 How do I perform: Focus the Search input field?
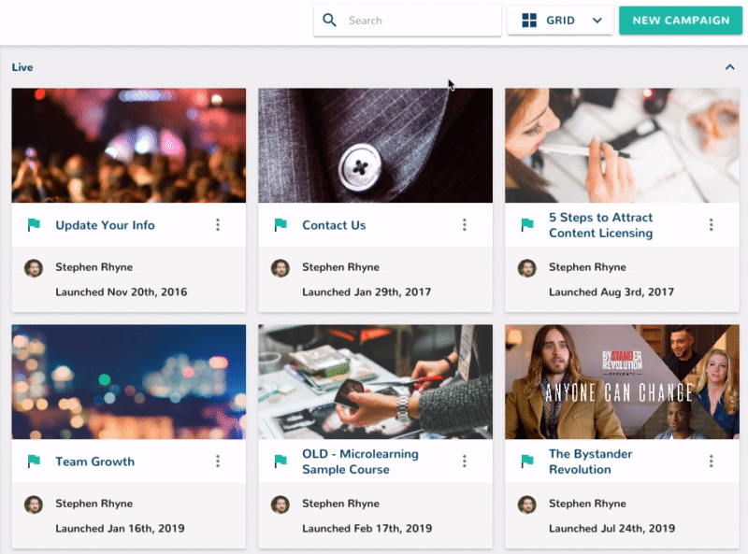(421, 21)
